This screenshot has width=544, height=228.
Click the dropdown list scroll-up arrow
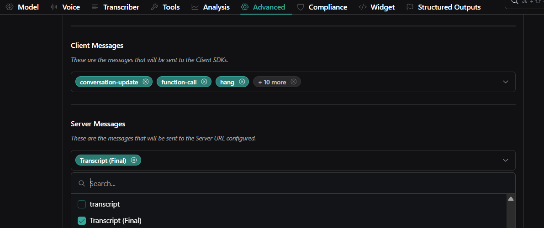[x=511, y=199]
